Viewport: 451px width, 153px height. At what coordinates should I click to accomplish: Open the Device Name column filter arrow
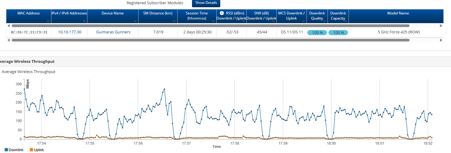(x=135, y=21)
